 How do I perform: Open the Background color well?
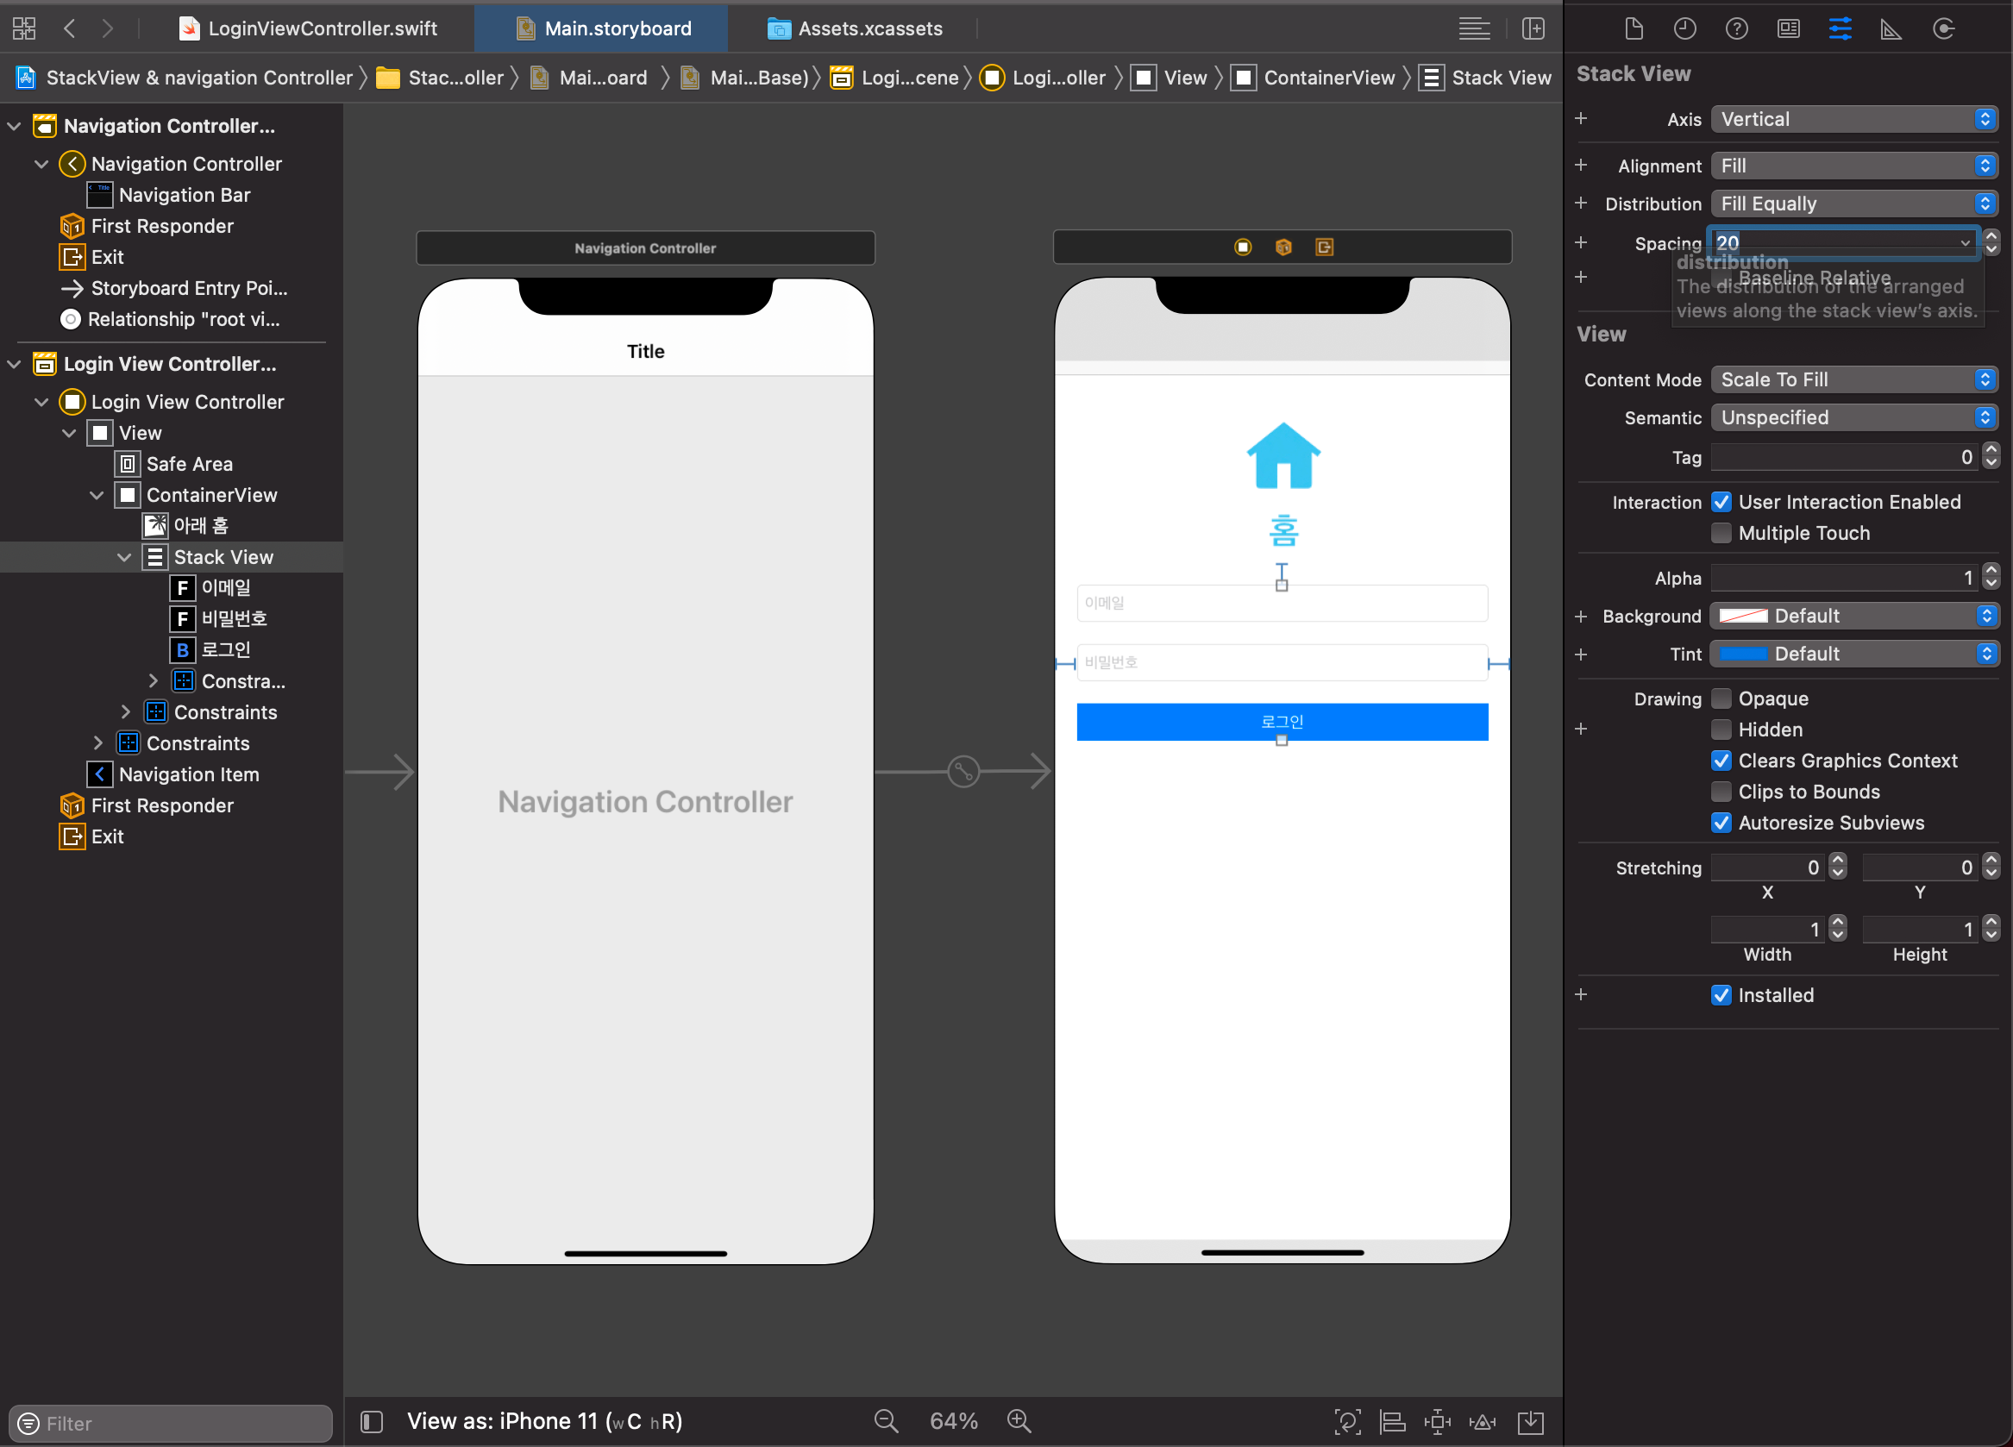click(1743, 616)
